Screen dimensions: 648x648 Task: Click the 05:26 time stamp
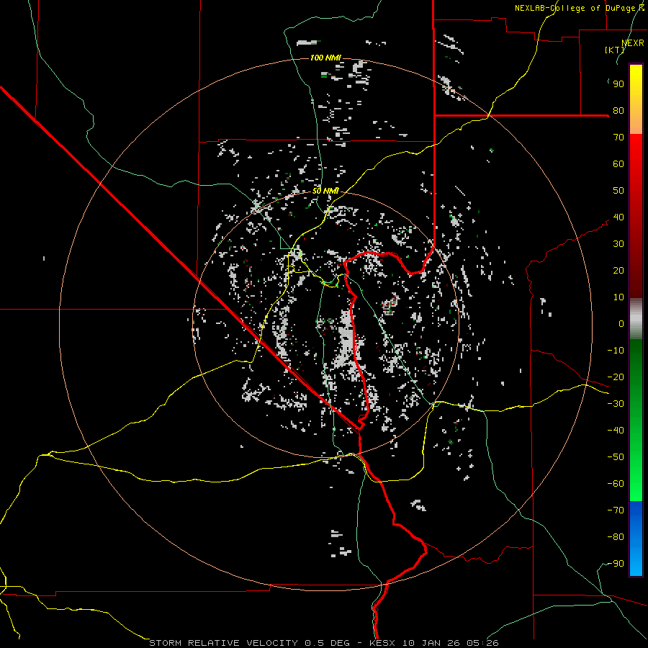482,643
